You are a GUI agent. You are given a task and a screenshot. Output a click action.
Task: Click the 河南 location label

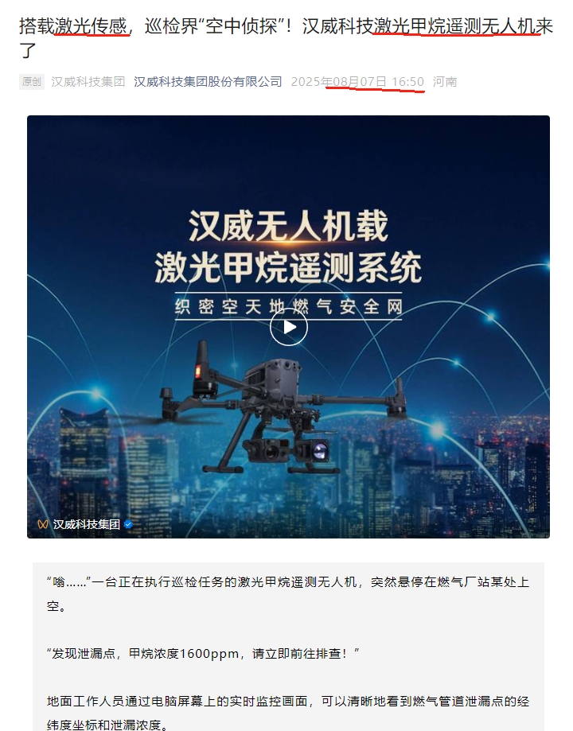(445, 82)
